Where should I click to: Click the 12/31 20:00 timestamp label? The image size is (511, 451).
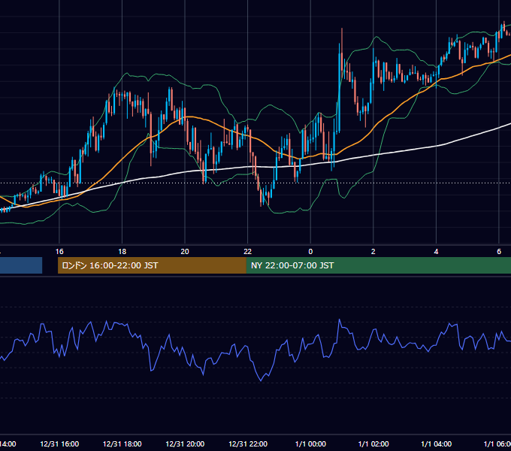[185, 443]
